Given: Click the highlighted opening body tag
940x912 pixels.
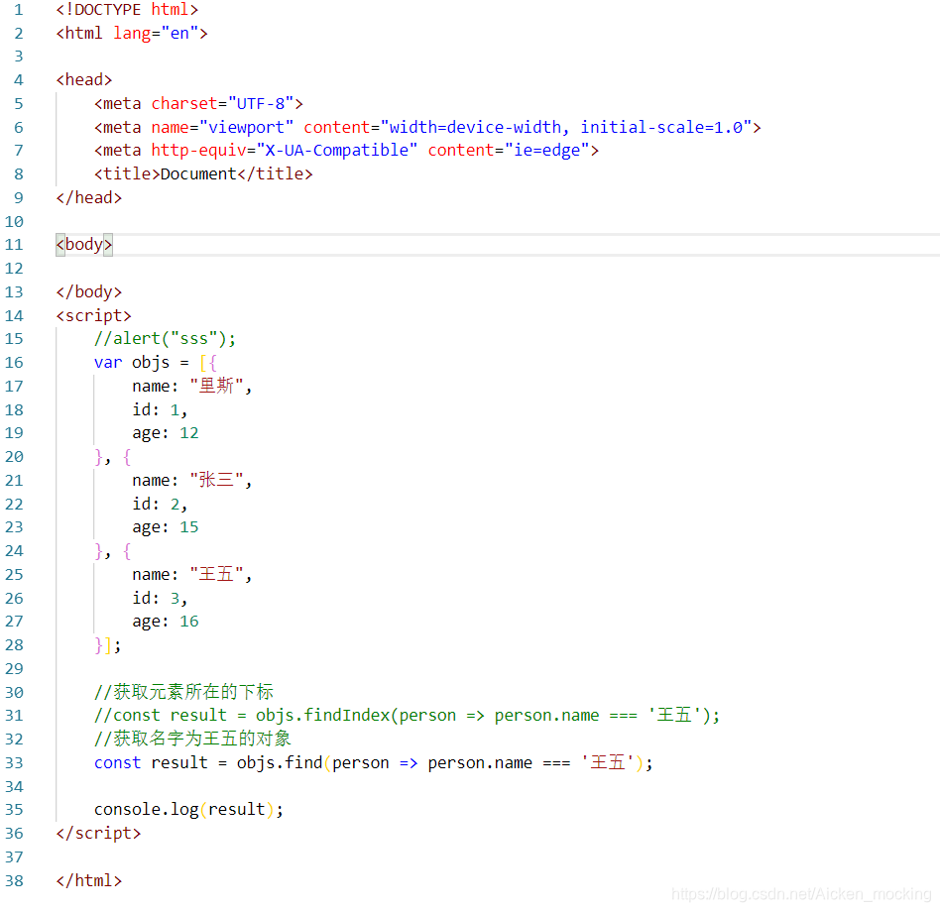Looking at the screenshot, I should [x=84, y=245].
